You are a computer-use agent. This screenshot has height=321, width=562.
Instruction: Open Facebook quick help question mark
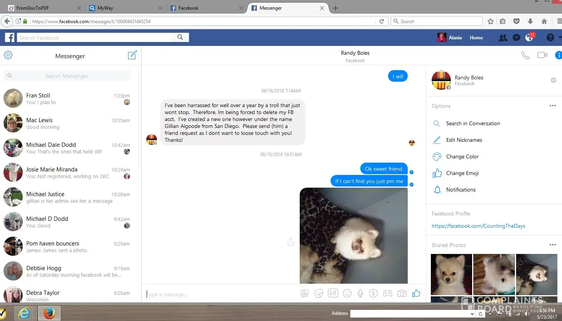pyautogui.click(x=550, y=37)
